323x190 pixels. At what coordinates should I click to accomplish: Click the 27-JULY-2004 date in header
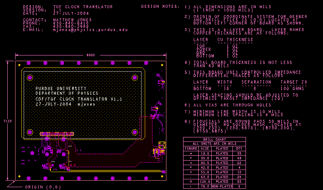click(x=68, y=13)
